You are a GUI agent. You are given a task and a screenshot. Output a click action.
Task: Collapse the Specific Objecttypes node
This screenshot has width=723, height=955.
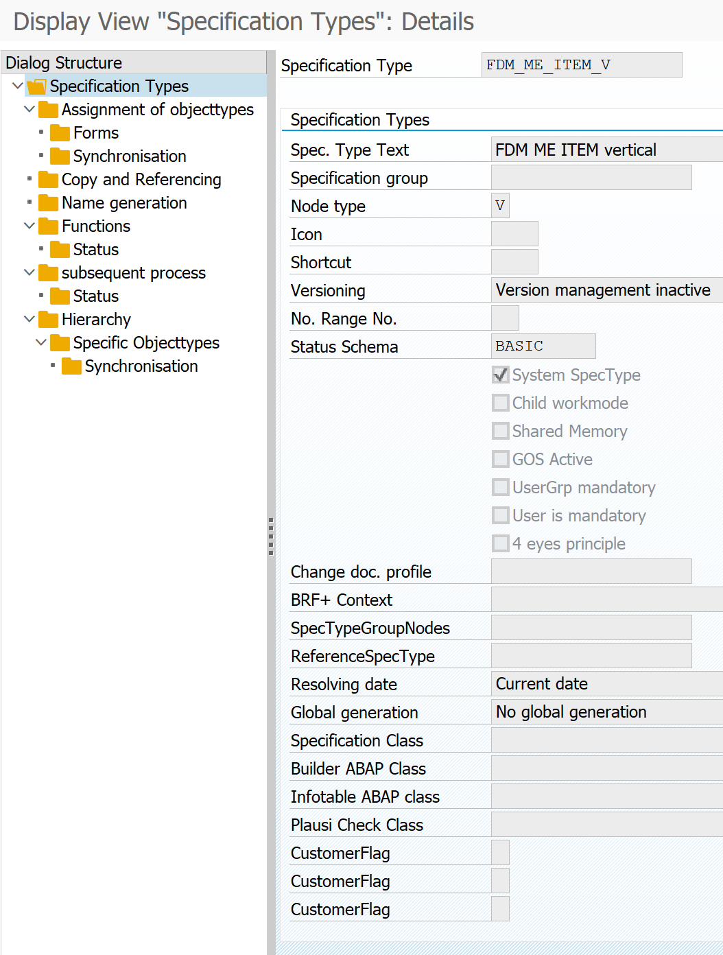41,343
